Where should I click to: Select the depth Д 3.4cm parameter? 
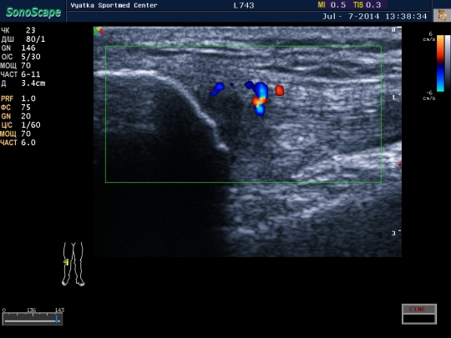point(23,83)
